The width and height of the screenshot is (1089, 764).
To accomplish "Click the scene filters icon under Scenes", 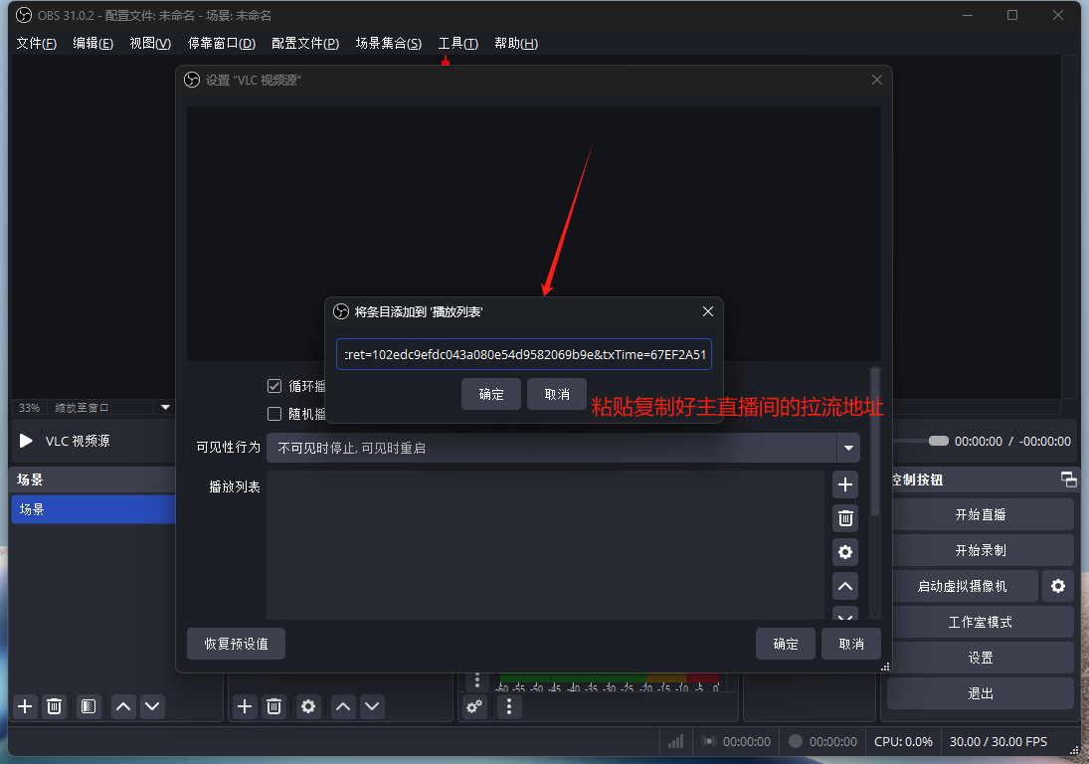I will tap(89, 706).
